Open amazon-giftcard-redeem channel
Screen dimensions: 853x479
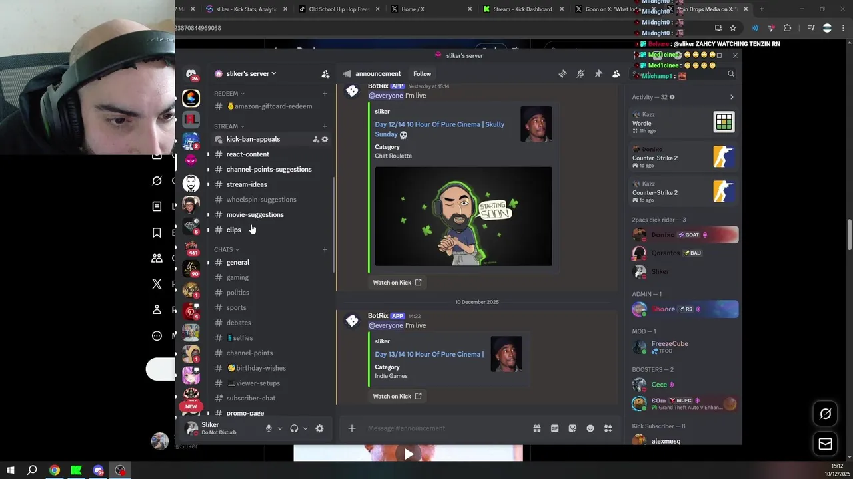pos(269,106)
